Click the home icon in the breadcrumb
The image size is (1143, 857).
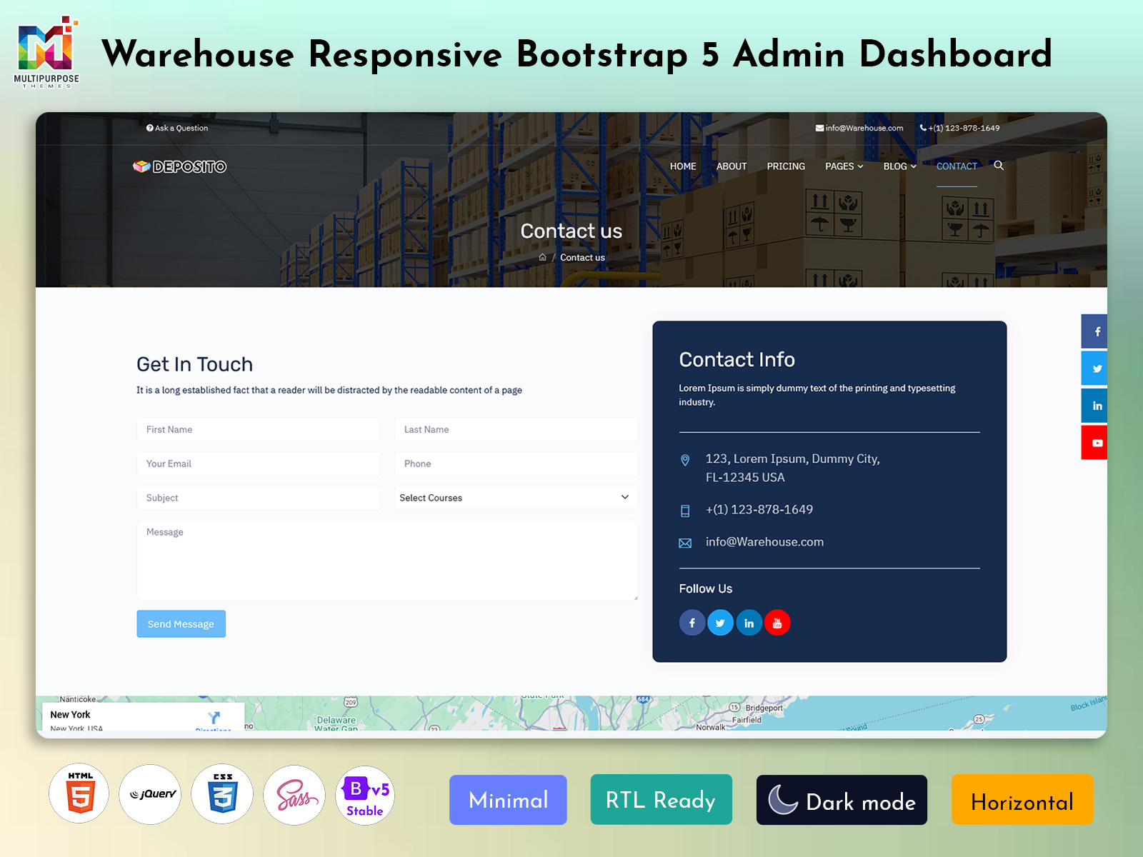542,256
